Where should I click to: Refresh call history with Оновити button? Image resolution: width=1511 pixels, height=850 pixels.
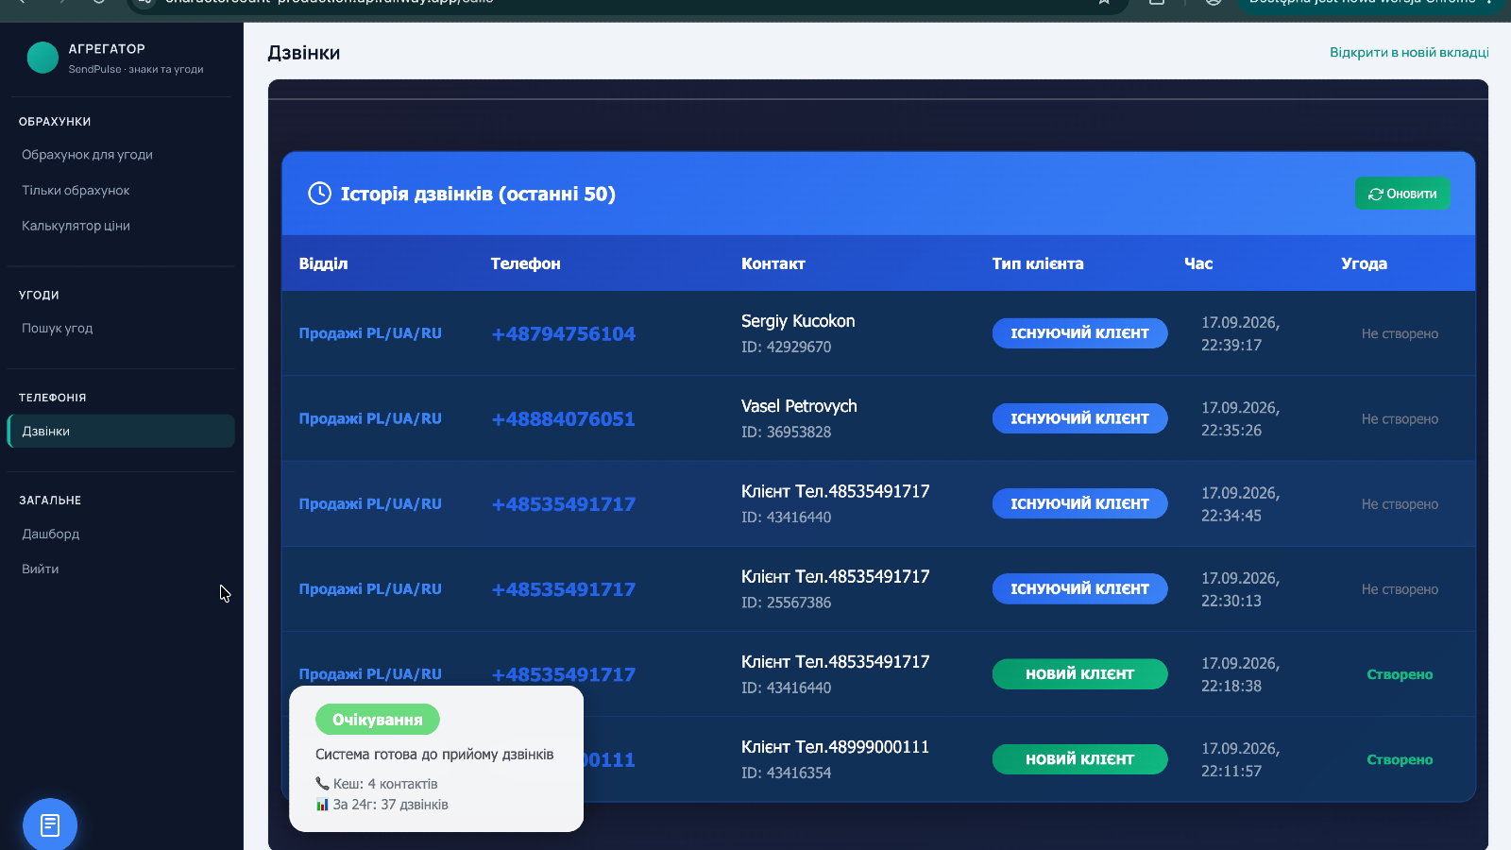point(1402,194)
